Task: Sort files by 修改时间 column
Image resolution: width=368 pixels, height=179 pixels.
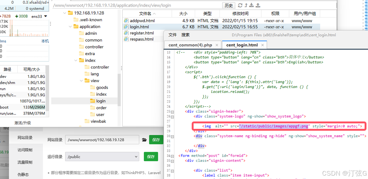Action: click(240, 14)
